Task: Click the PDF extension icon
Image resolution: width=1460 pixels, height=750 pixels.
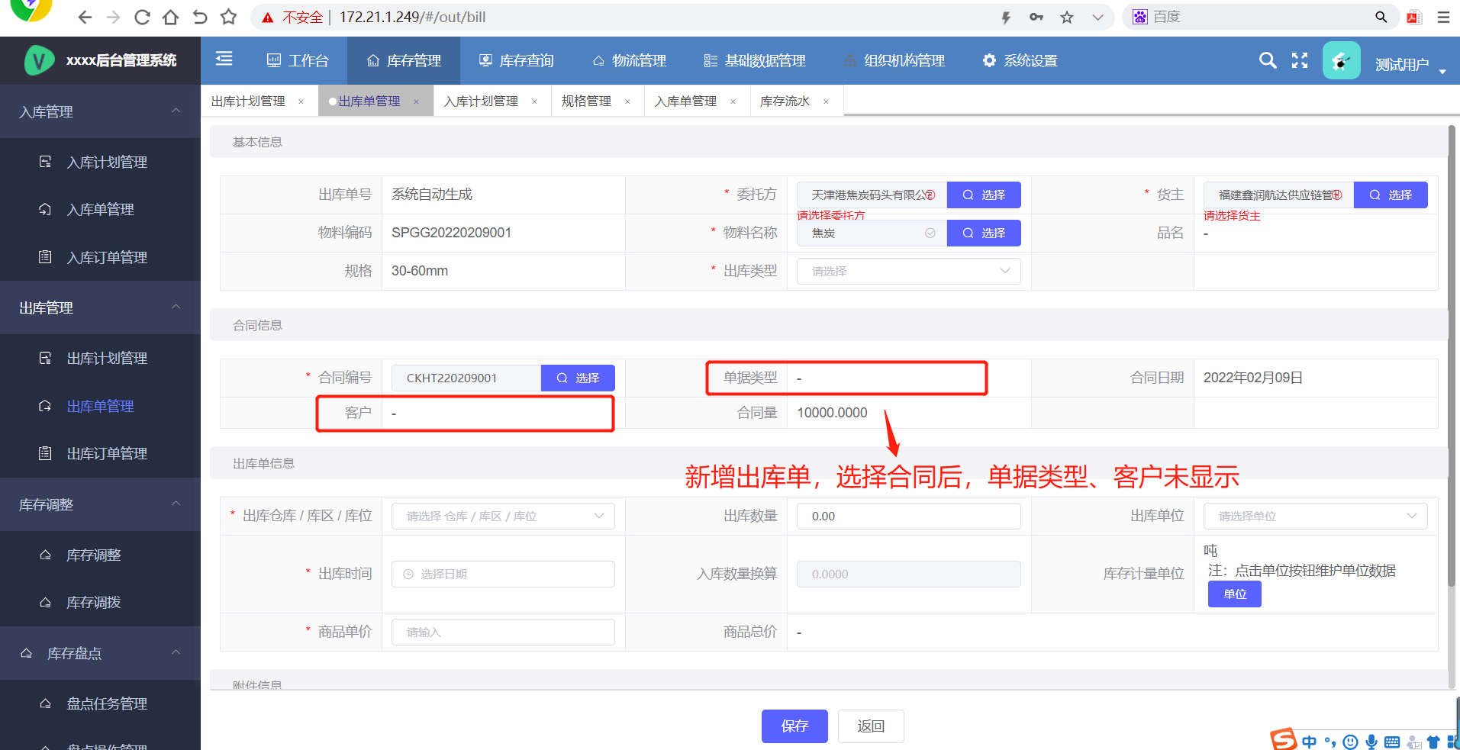Action: (1414, 17)
